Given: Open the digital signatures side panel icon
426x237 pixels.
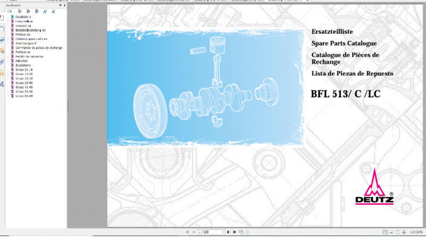Looking at the screenshot, I should click(2, 84).
